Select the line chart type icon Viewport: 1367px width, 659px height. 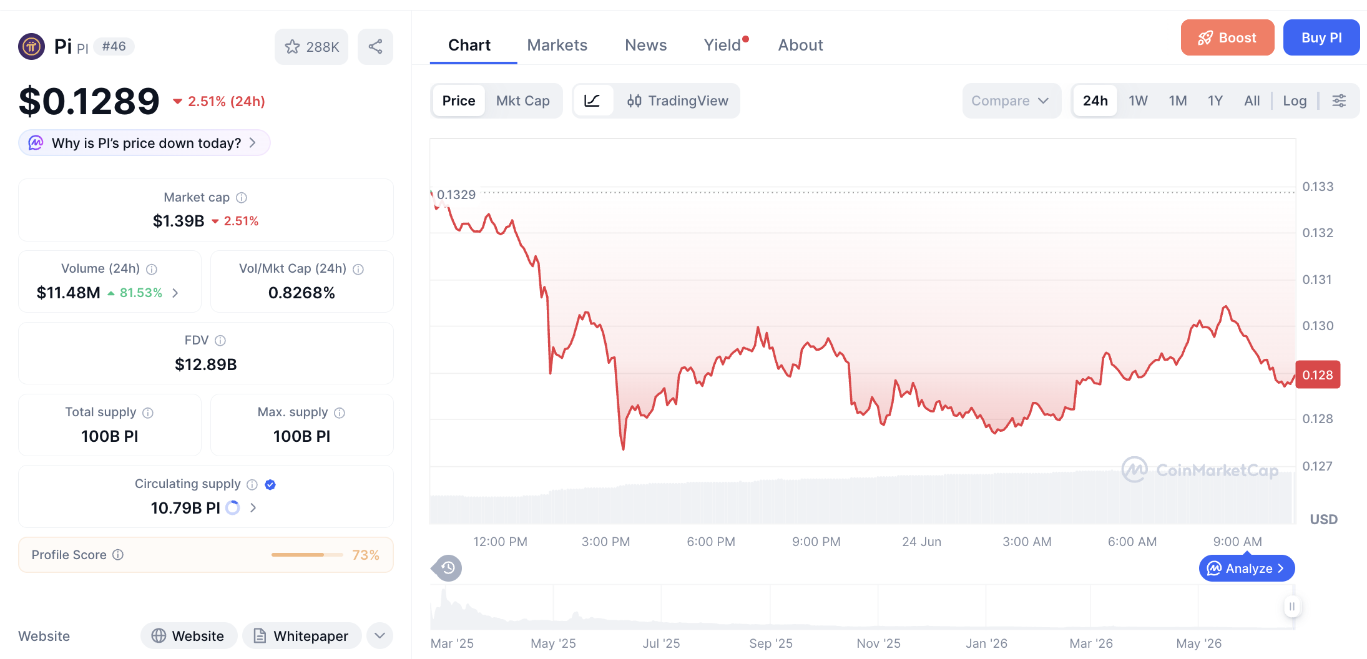coord(592,100)
